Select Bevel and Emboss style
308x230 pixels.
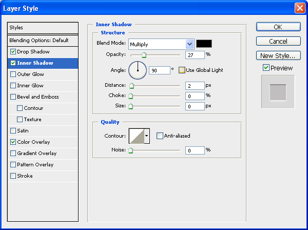point(38,97)
